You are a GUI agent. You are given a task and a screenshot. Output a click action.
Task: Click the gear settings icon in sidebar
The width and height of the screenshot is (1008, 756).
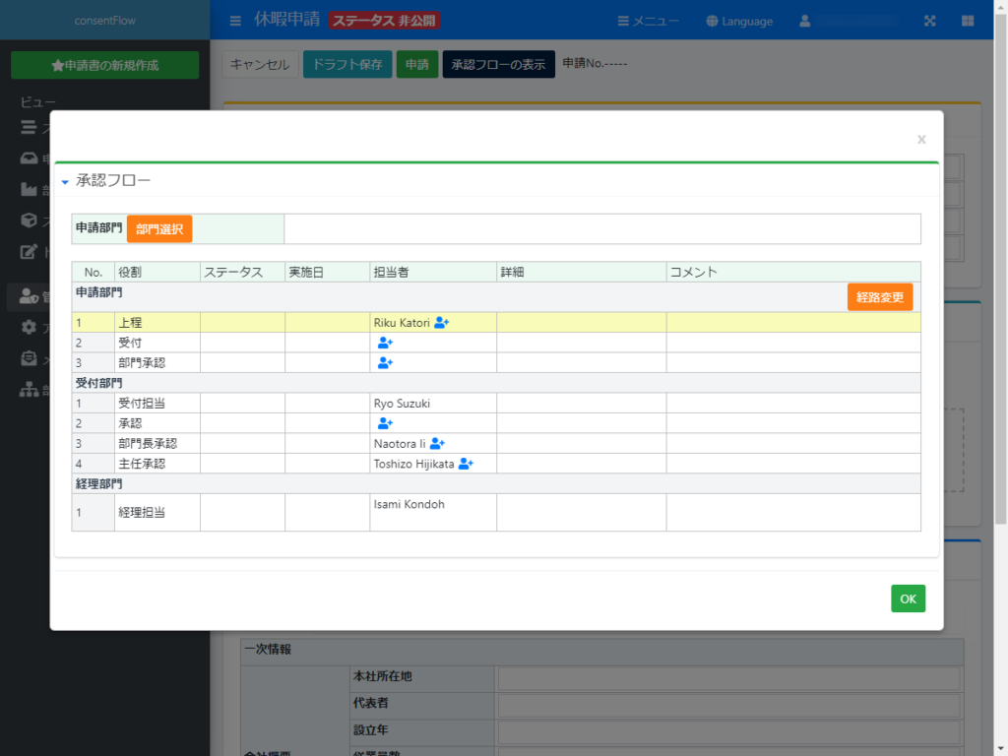(x=29, y=327)
